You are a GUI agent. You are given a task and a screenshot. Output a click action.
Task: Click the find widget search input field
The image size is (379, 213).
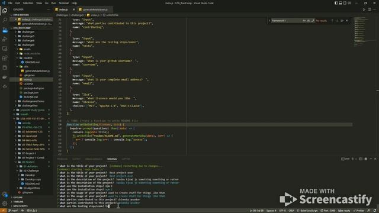coord(287,21)
